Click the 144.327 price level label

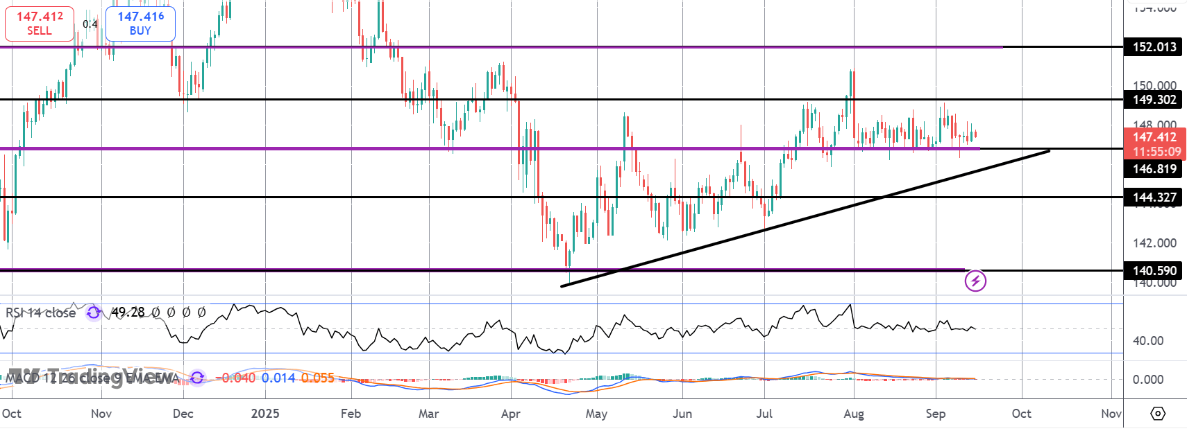(x=1154, y=197)
